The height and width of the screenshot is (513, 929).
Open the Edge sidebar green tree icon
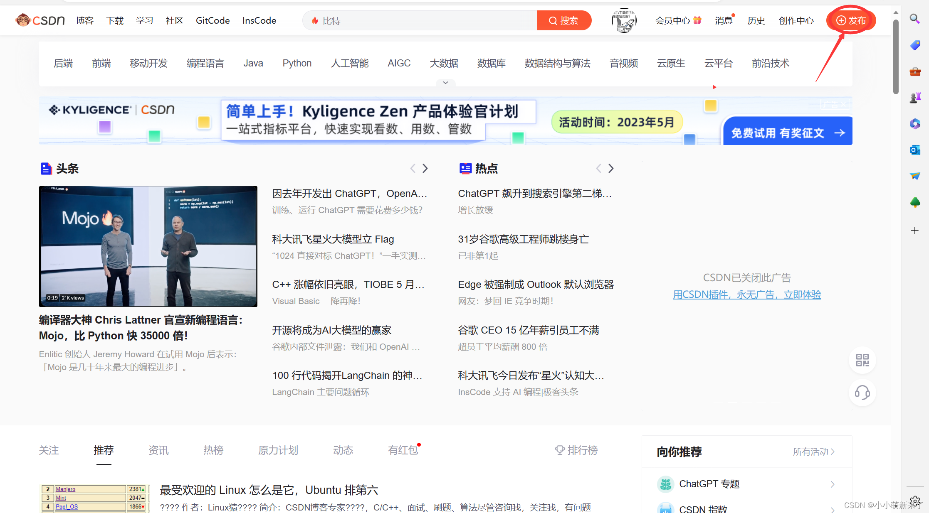(x=915, y=202)
